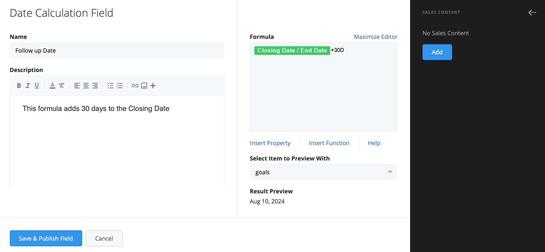Select the Closing Date / End Date token
The image size is (545, 252).
(292, 50)
